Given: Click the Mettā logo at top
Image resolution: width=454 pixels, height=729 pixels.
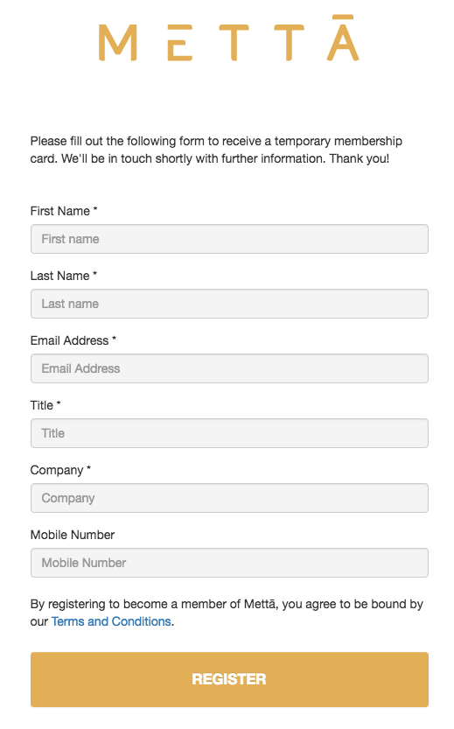Looking at the screenshot, I should point(228,39).
